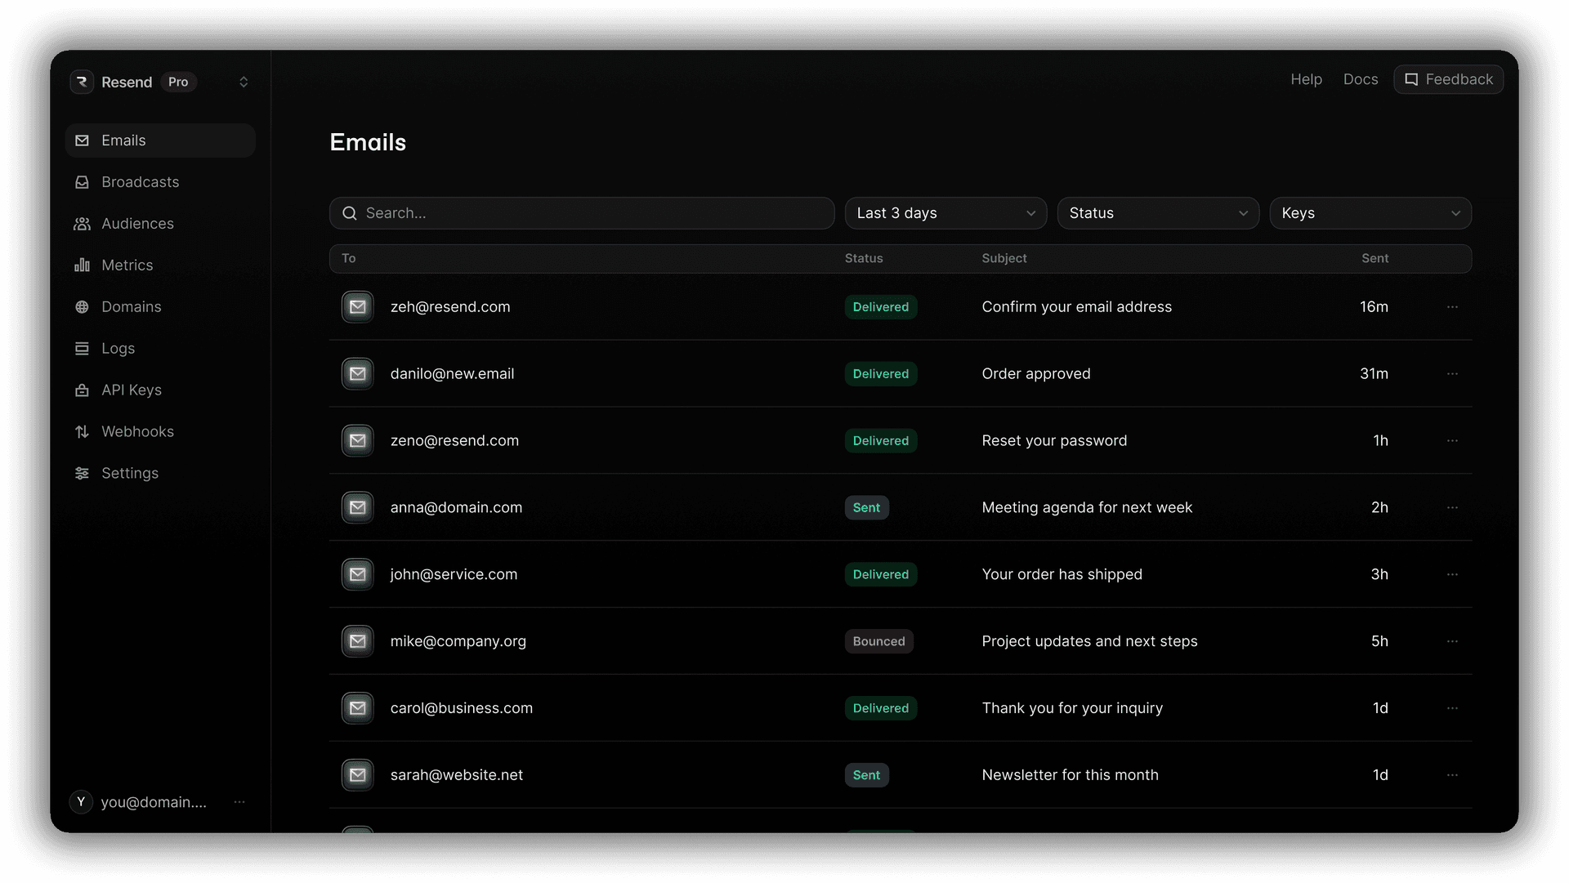Image resolution: width=1569 pixels, height=883 pixels.
Task: Open Settings from the sidebar
Action: click(129, 474)
